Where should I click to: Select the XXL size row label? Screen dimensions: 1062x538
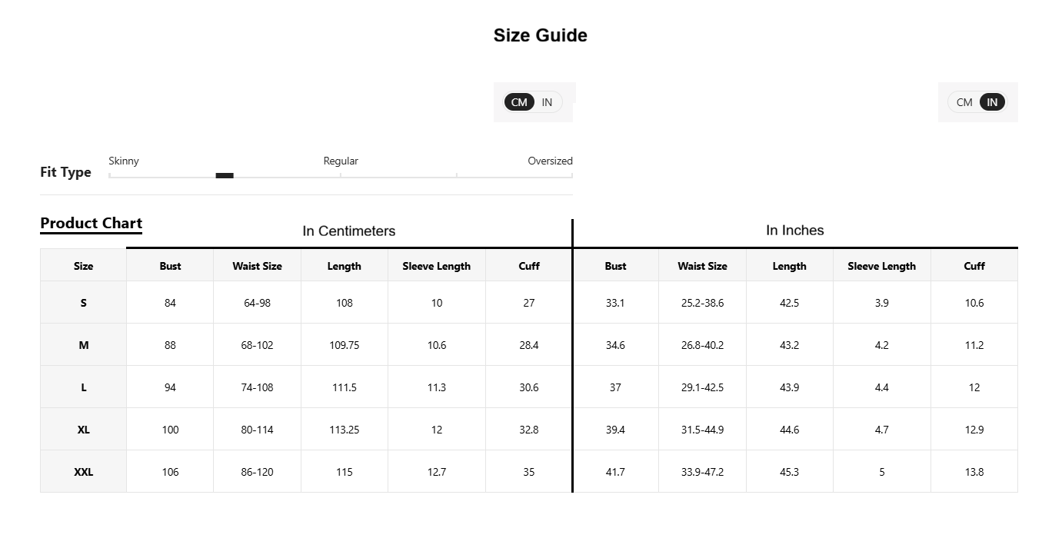[x=83, y=472]
